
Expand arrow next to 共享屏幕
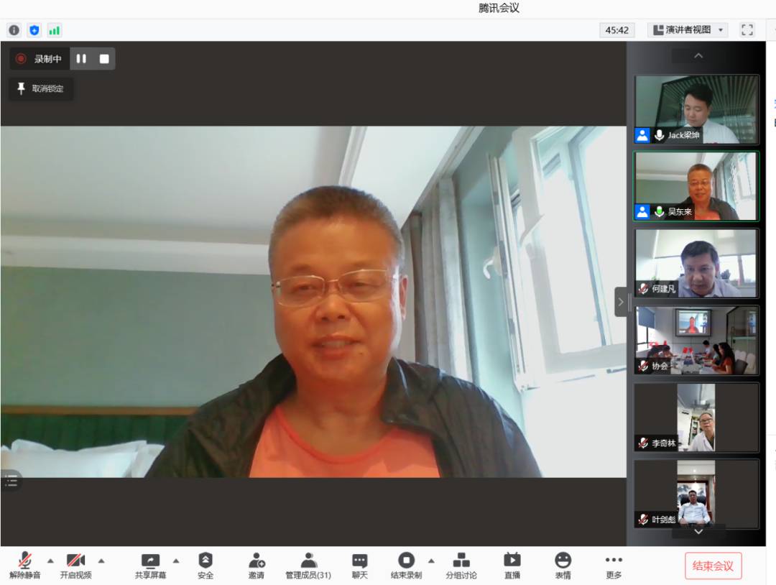pos(176,561)
